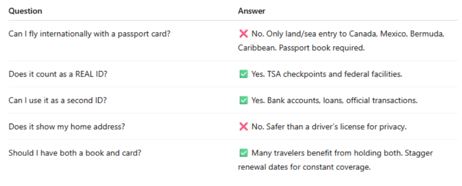Image resolution: width=462 pixels, height=186 pixels.
Task: Click the Answer column header
Action: pos(252,10)
